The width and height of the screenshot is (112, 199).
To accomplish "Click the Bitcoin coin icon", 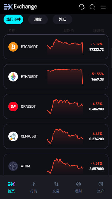I will (13, 47).
